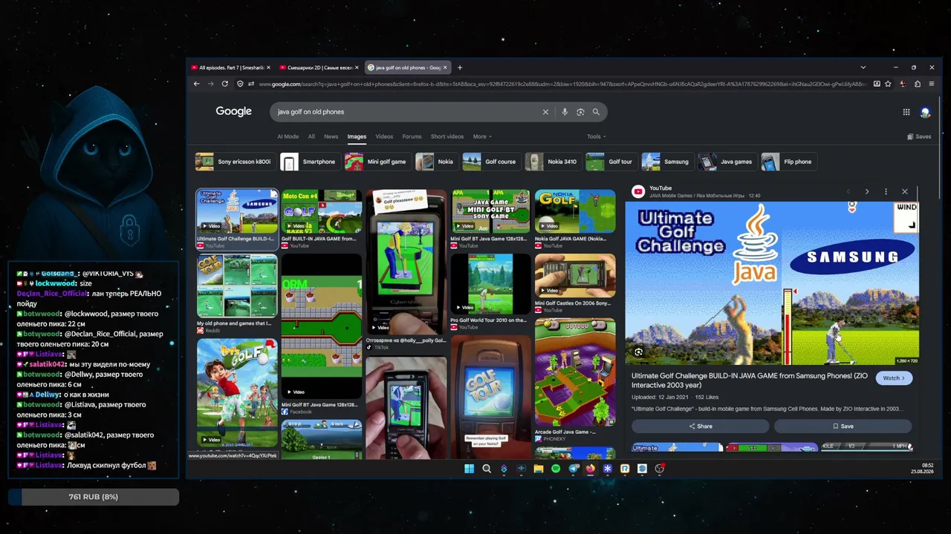Open Telegram from the taskbar
Viewport: 951px width, 534px height.
tap(574, 469)
